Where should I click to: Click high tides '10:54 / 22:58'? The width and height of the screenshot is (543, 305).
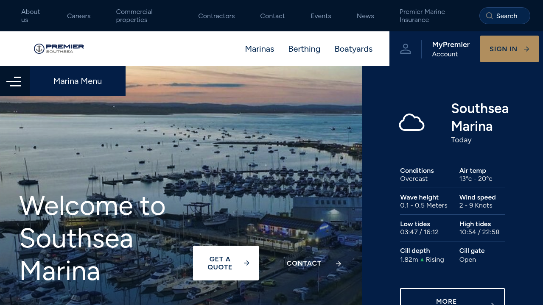(x=479, y=232)
